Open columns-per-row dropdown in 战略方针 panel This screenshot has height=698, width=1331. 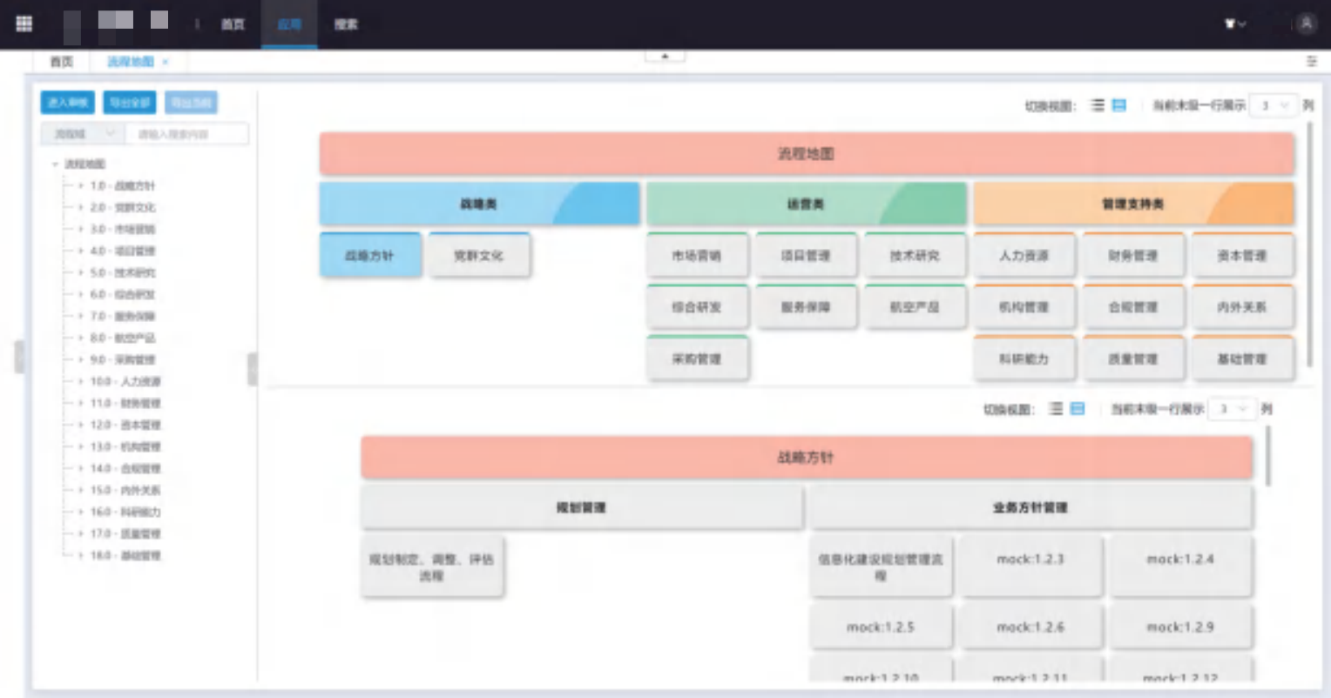1232,408
